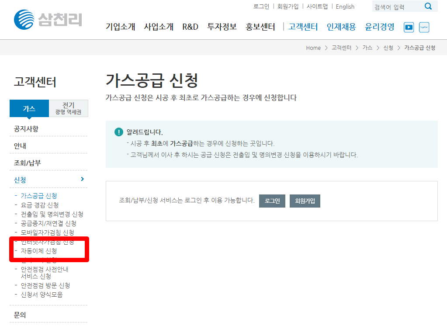Open the 기업소개 menu
Screen dimensions: 447x326
tap(120, 26)
